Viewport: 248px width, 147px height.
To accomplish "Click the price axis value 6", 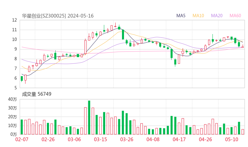I will pos(15,78).
